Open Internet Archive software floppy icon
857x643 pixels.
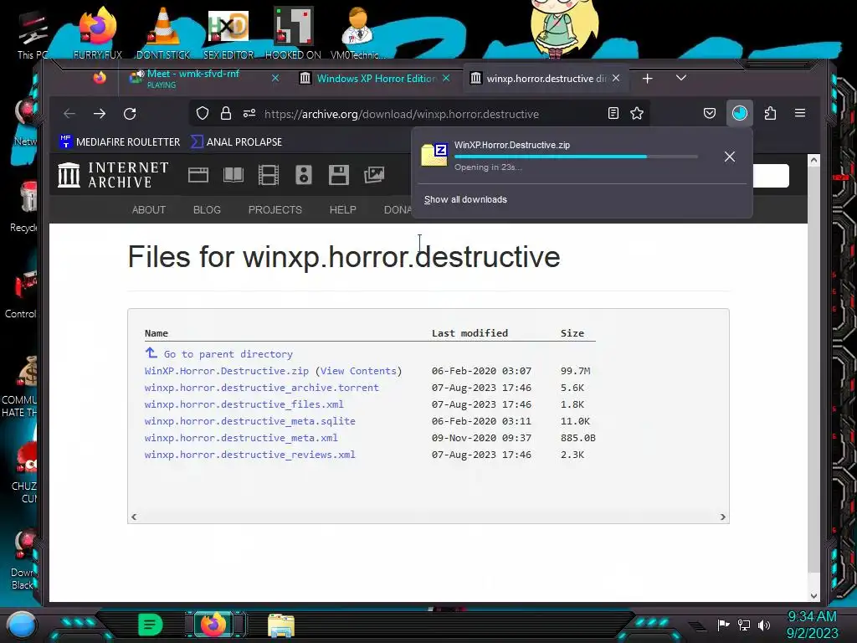339,175
